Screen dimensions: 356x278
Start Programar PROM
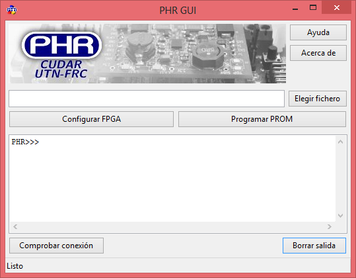click(262, 119)
